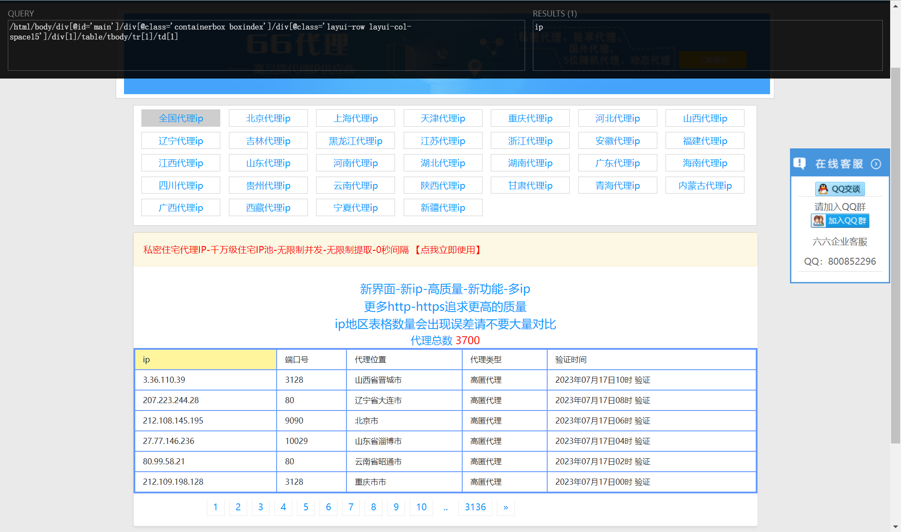Open the 云南代理ip link
901x532 pixels.
point(356,185)
